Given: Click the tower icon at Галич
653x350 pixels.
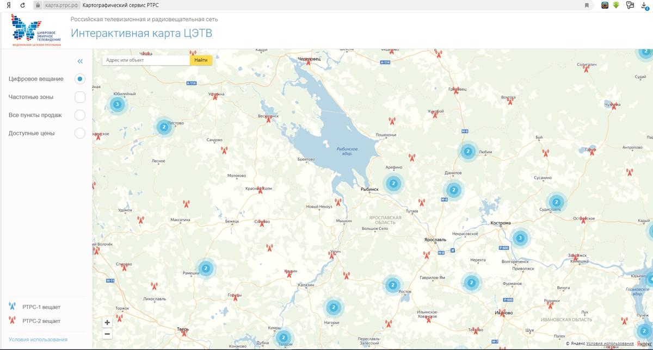Looking at the screenshot, I should coord(592,151).
